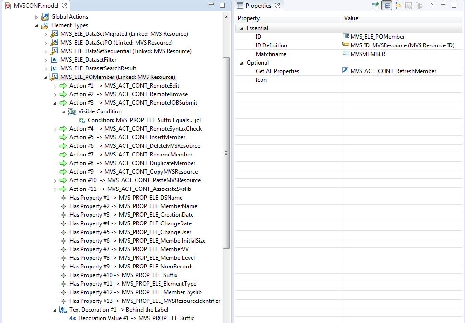The height and width of the screenshot is (323, 465).
Task: Expand the MVS_ELE_DataSetMigrated node
Action: tap(46, 34)
